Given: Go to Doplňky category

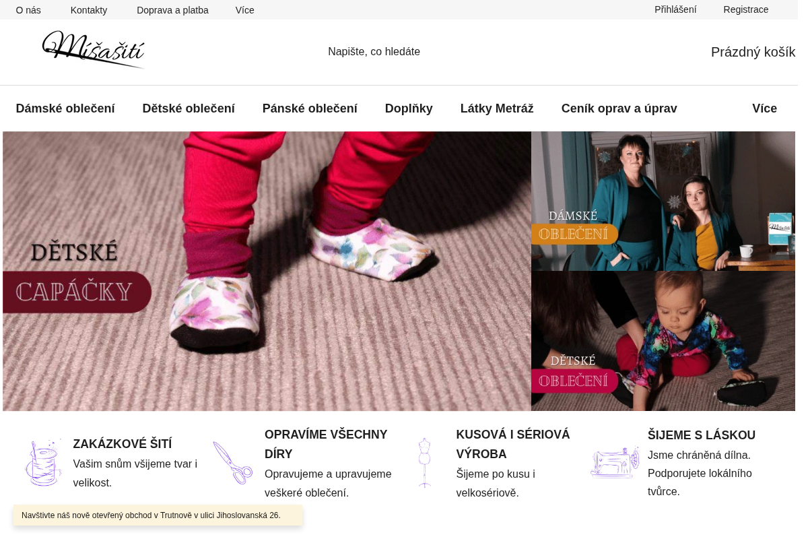Looking at the screenshot, I should (409, 108).
